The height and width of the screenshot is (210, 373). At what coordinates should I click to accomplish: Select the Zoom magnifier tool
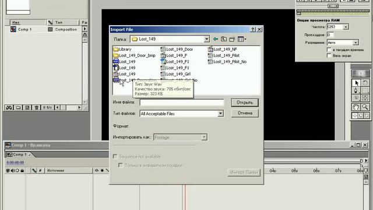click(x=365, y=107)
